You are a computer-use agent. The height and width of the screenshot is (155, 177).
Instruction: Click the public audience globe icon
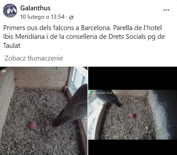[71, 17]
